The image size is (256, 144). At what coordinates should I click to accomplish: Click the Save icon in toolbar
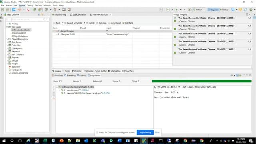[x=3, y=10]
